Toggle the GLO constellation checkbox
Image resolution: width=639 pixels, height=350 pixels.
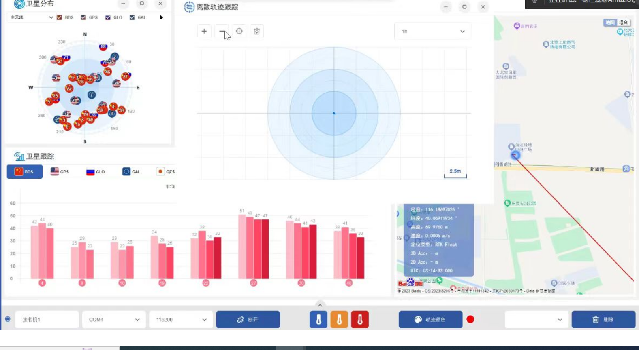108,17
